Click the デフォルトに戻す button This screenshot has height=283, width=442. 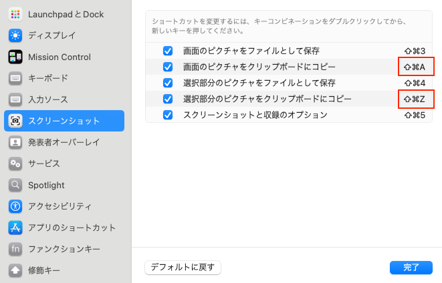[183, 267]
